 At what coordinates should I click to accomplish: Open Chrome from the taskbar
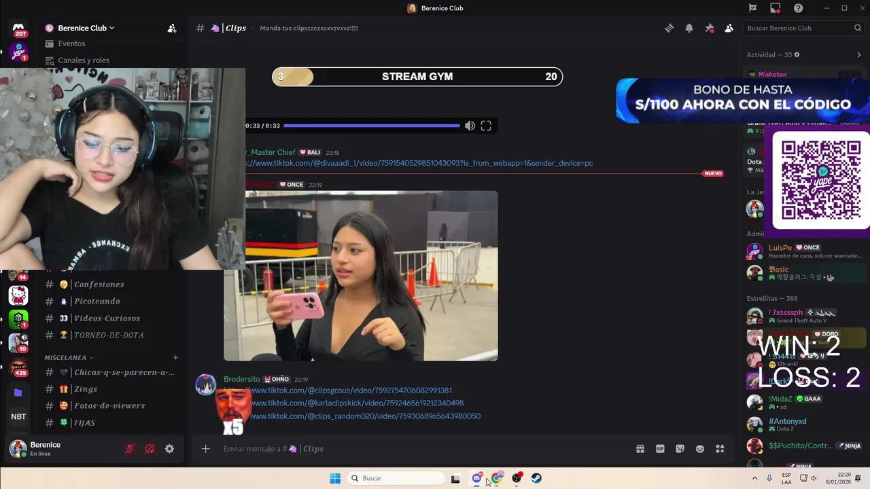(497, 478)
